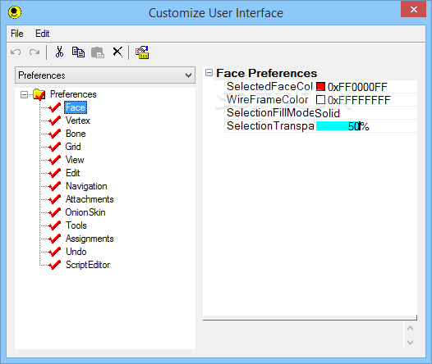Image resolution: width=432 pixels, height=364 pixels.
Task: Collapse the Preferences tree root node
Action: pyautogui.click(x=25, y=95)
